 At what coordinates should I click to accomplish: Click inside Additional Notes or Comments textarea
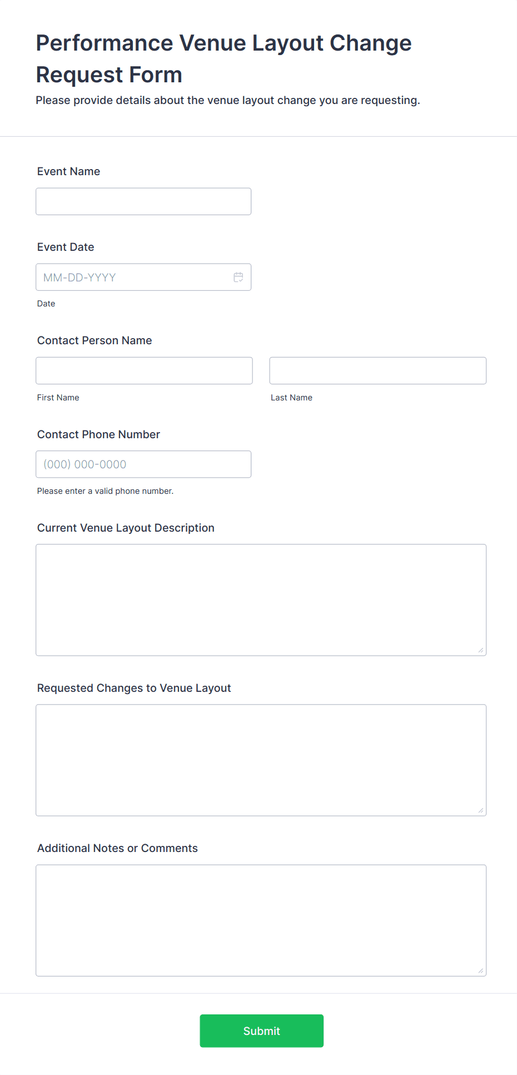261,920
